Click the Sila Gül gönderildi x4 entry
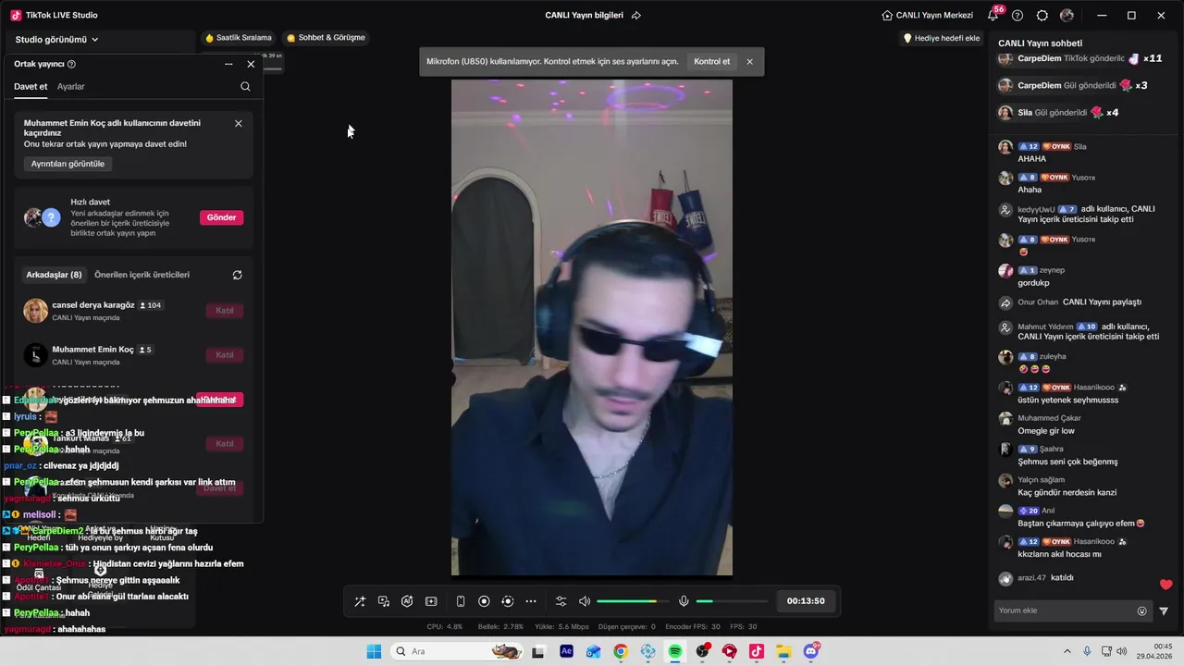The width and height of the screenshot is (1184, 666). coord(1059,113)
